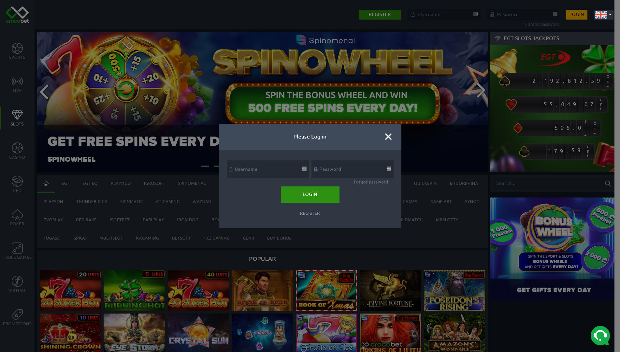Click the green LOGIN button in dialog
The width and height of the screenshot is (620, 352).
[x=310, y=194]
